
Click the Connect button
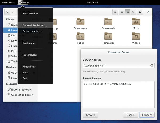pos(147,115)
